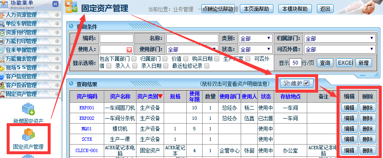Open the 类别 dropdown
Viewport: 383px width, 158px height.
(255, 39)
